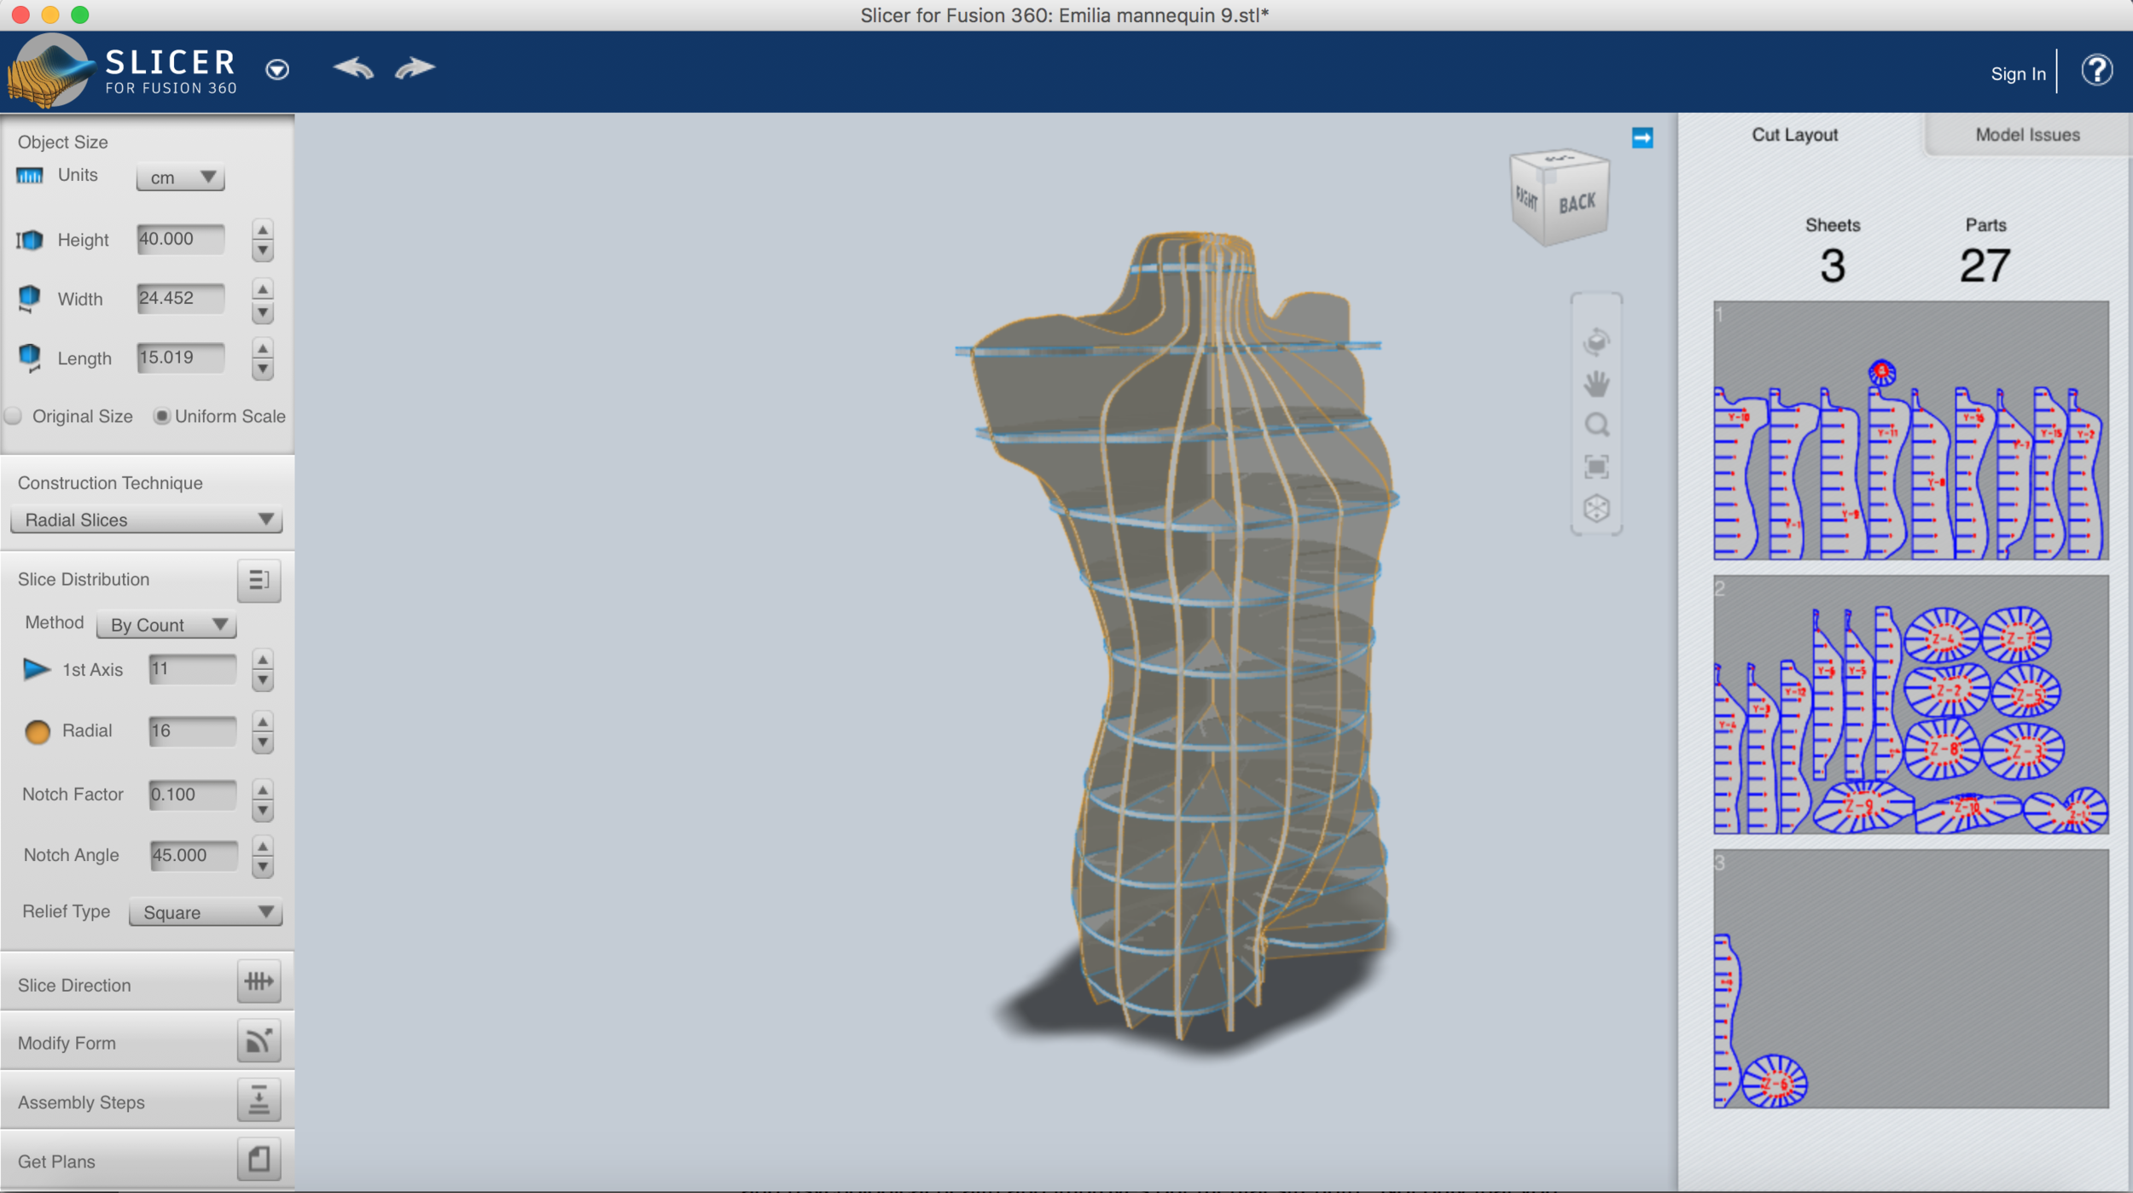Viewport: 2133px width, 1193px height.
Task: Click the Redo arrow
Action: tap(416, 67)
